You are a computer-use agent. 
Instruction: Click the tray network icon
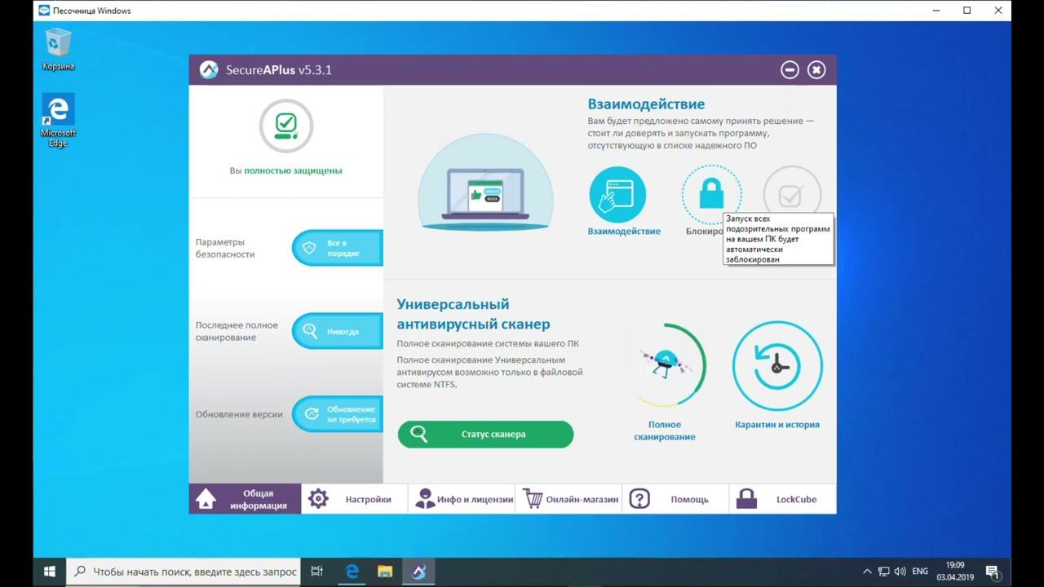pyautogui.click(x=884, y=572)
